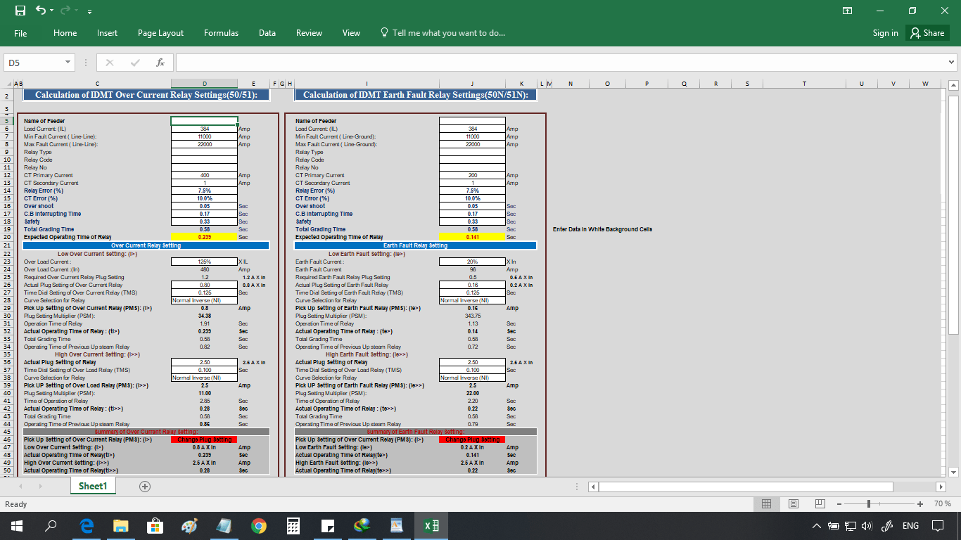Open the View tab

(351, 33)
